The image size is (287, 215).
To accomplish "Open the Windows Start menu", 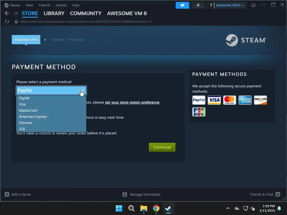I will pyautogui.click(x=119, y=208).
